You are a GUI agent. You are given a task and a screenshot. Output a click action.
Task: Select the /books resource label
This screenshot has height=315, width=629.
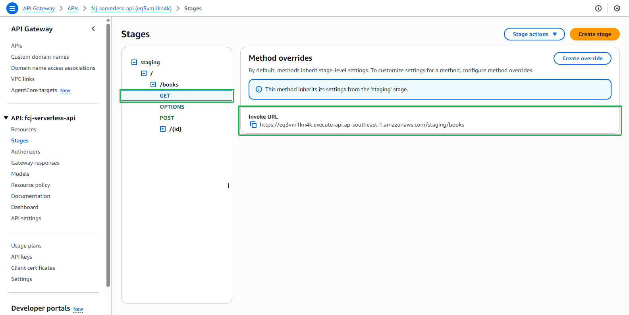(x=169, y=85)
